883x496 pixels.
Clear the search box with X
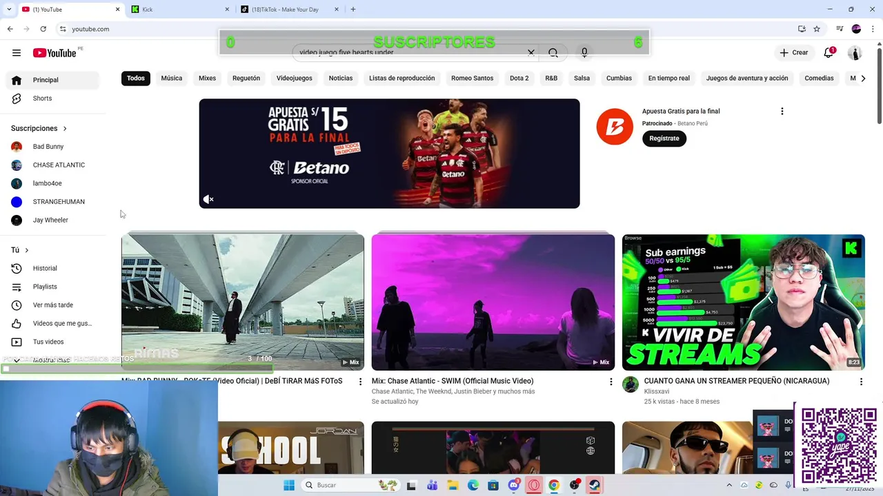click(531, 52)
